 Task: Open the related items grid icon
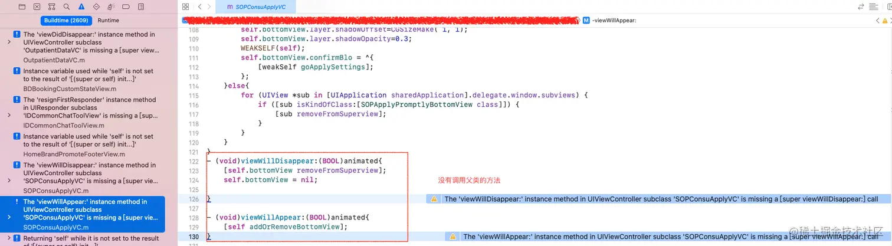(x=186, y=6)
